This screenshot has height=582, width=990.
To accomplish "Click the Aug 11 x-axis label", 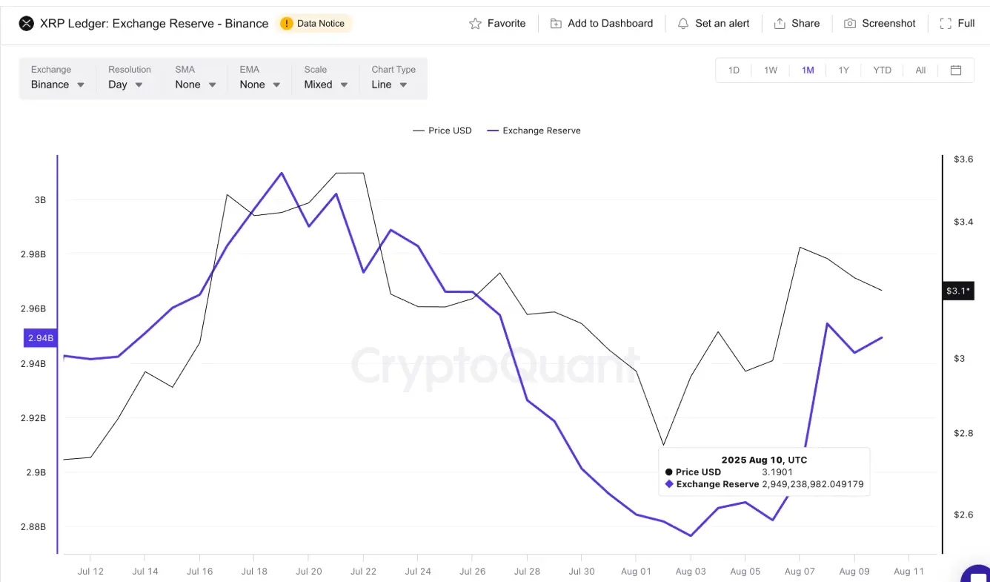I will click(908, 572).
